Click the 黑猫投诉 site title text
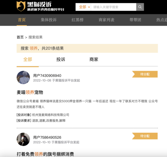167x157 pixels. pos(39,4)
